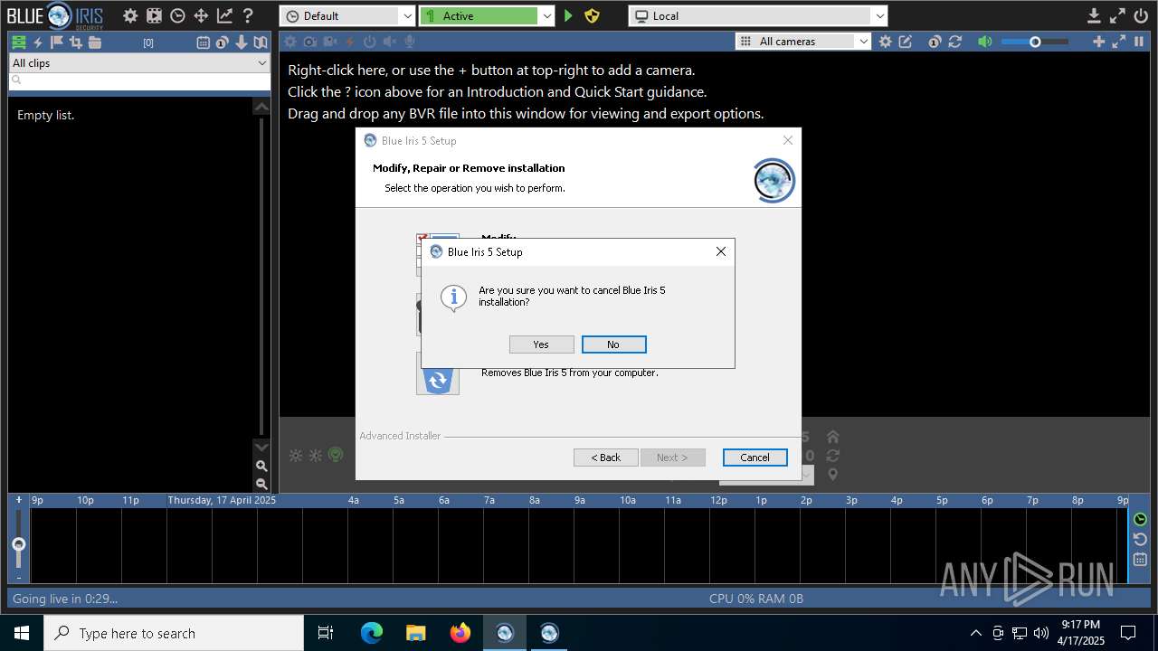Click the green run play icon
Screen dimensions: 1158x651
(x=569, y=15)
